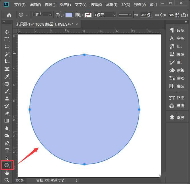Click the shape width input field
190x184 pixels.
point(146,15)
